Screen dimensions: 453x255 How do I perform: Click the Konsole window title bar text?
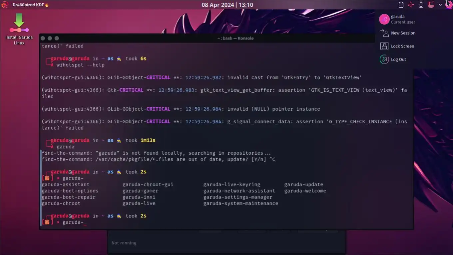coord(235,38)
